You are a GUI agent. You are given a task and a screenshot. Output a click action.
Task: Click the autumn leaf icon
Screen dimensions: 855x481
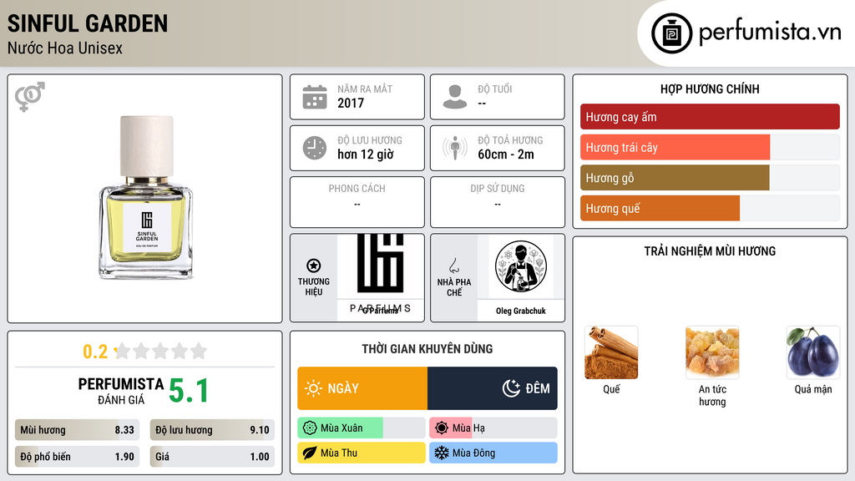pyautogui.click(x=310, y=453)
